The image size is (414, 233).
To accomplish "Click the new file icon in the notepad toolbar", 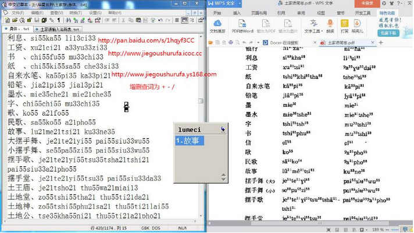I will coord(8,20).
